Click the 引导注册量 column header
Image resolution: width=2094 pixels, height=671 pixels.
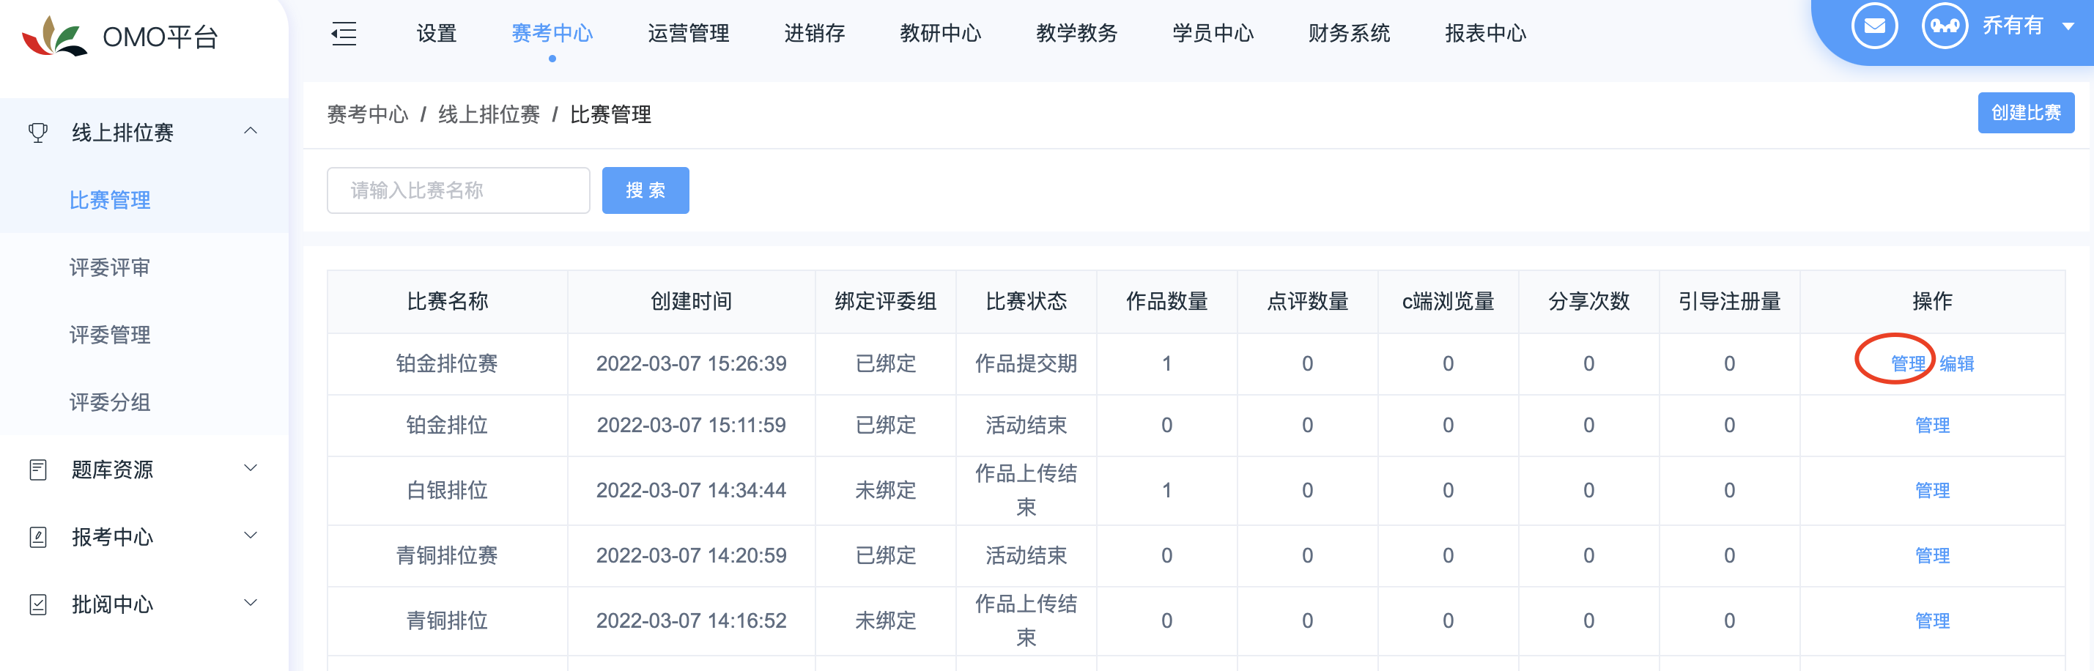(1729, 301)
